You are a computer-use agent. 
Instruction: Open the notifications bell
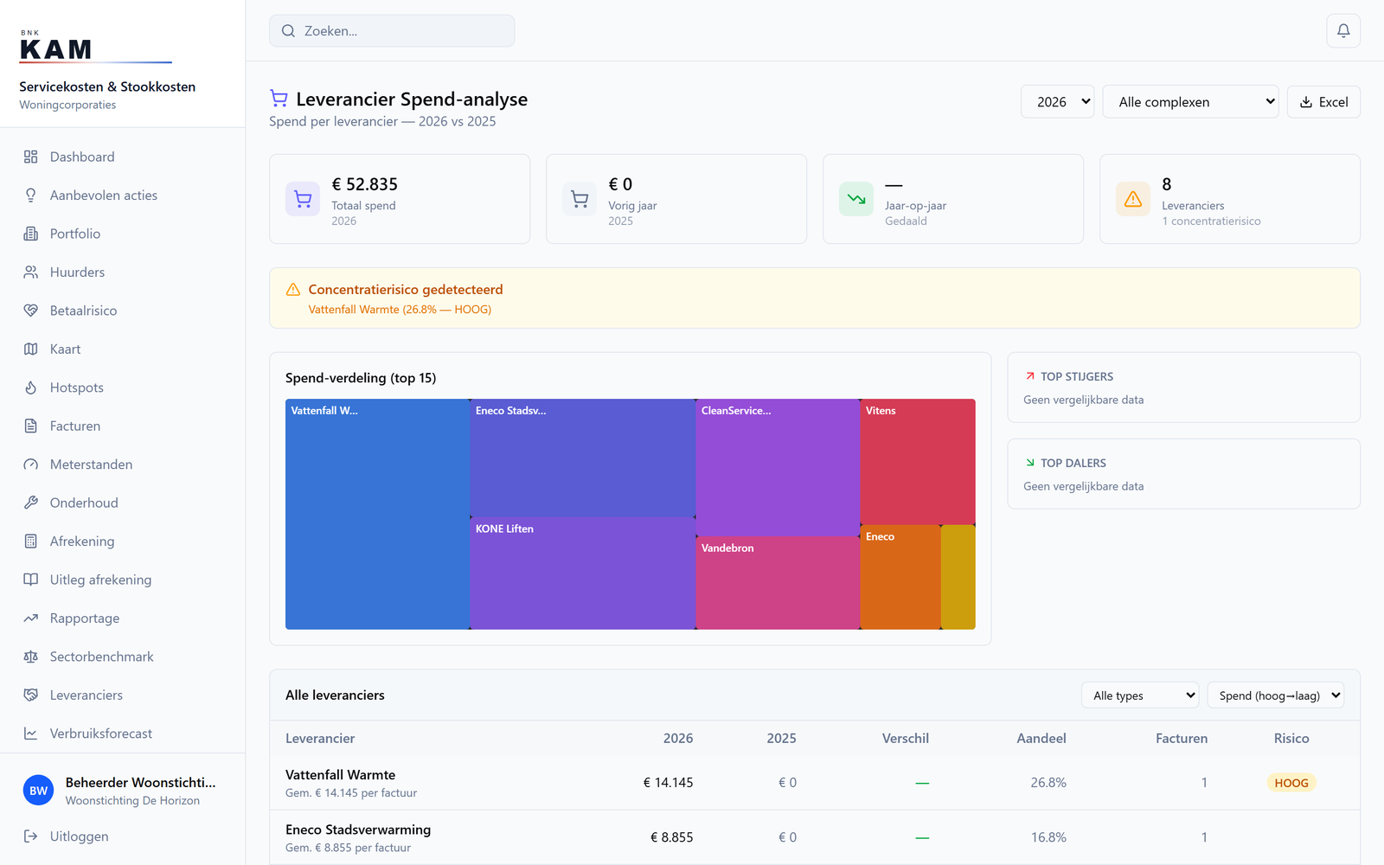click(x=1343, y=31)
